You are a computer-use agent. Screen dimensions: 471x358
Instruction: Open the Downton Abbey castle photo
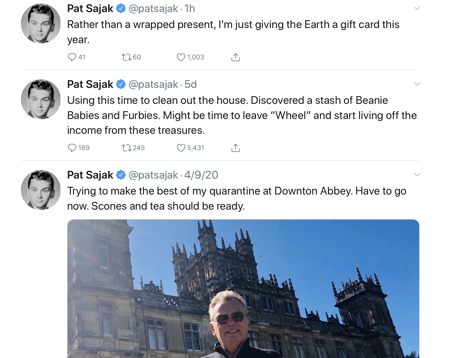pyautogui.click(x=243, y=288)
